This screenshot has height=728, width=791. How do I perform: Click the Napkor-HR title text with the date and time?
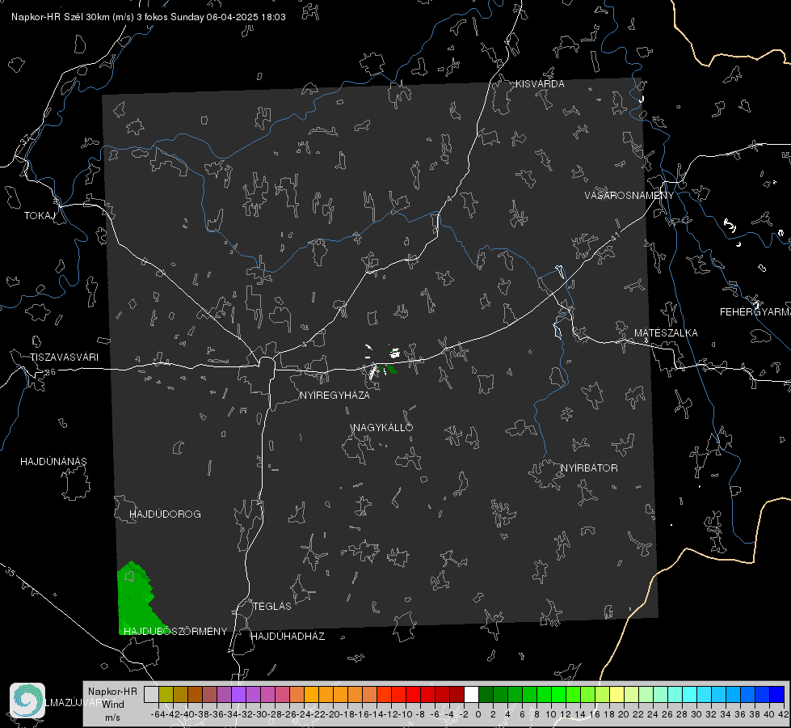point(149,17)
